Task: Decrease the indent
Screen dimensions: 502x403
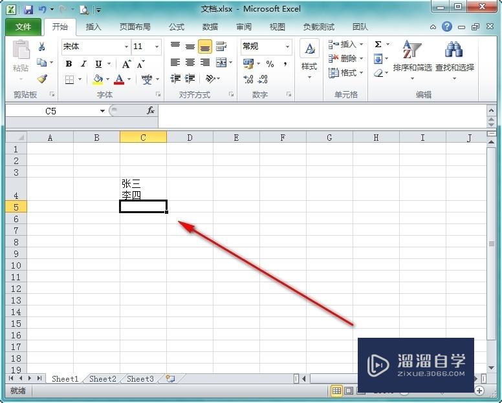Action: click(175, 79)
